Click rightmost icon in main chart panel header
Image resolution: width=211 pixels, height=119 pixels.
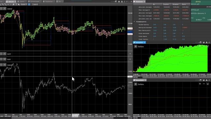point(131,1)
